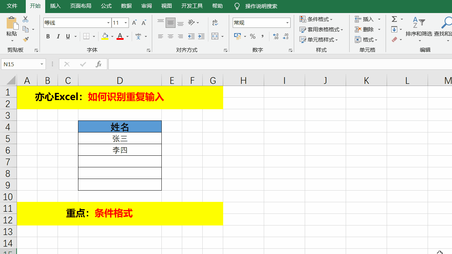
Task: Open the font group dialog launcher
Action: click(149, 51)
